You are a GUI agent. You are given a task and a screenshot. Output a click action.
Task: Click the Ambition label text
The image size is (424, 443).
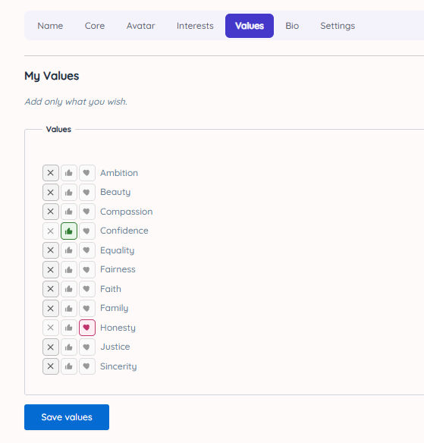(119, 173)
